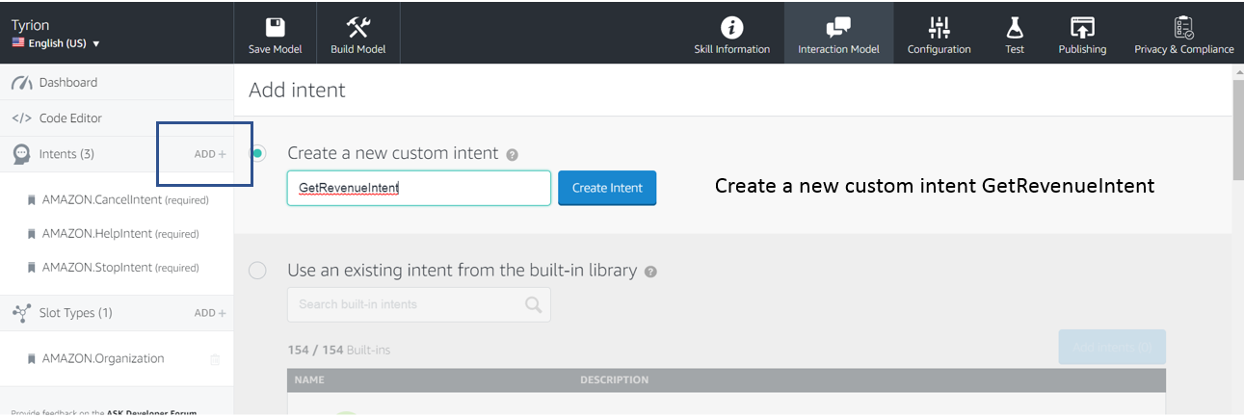The height and width of the screenshot is (417, 1244).
Task: Click the Save Model floppy icon
Action: pos(276,27)
